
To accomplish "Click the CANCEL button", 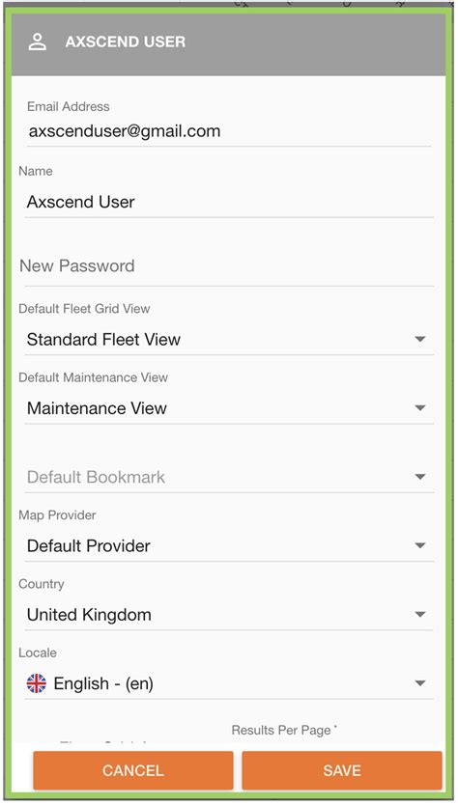I will tap(133, 770).
